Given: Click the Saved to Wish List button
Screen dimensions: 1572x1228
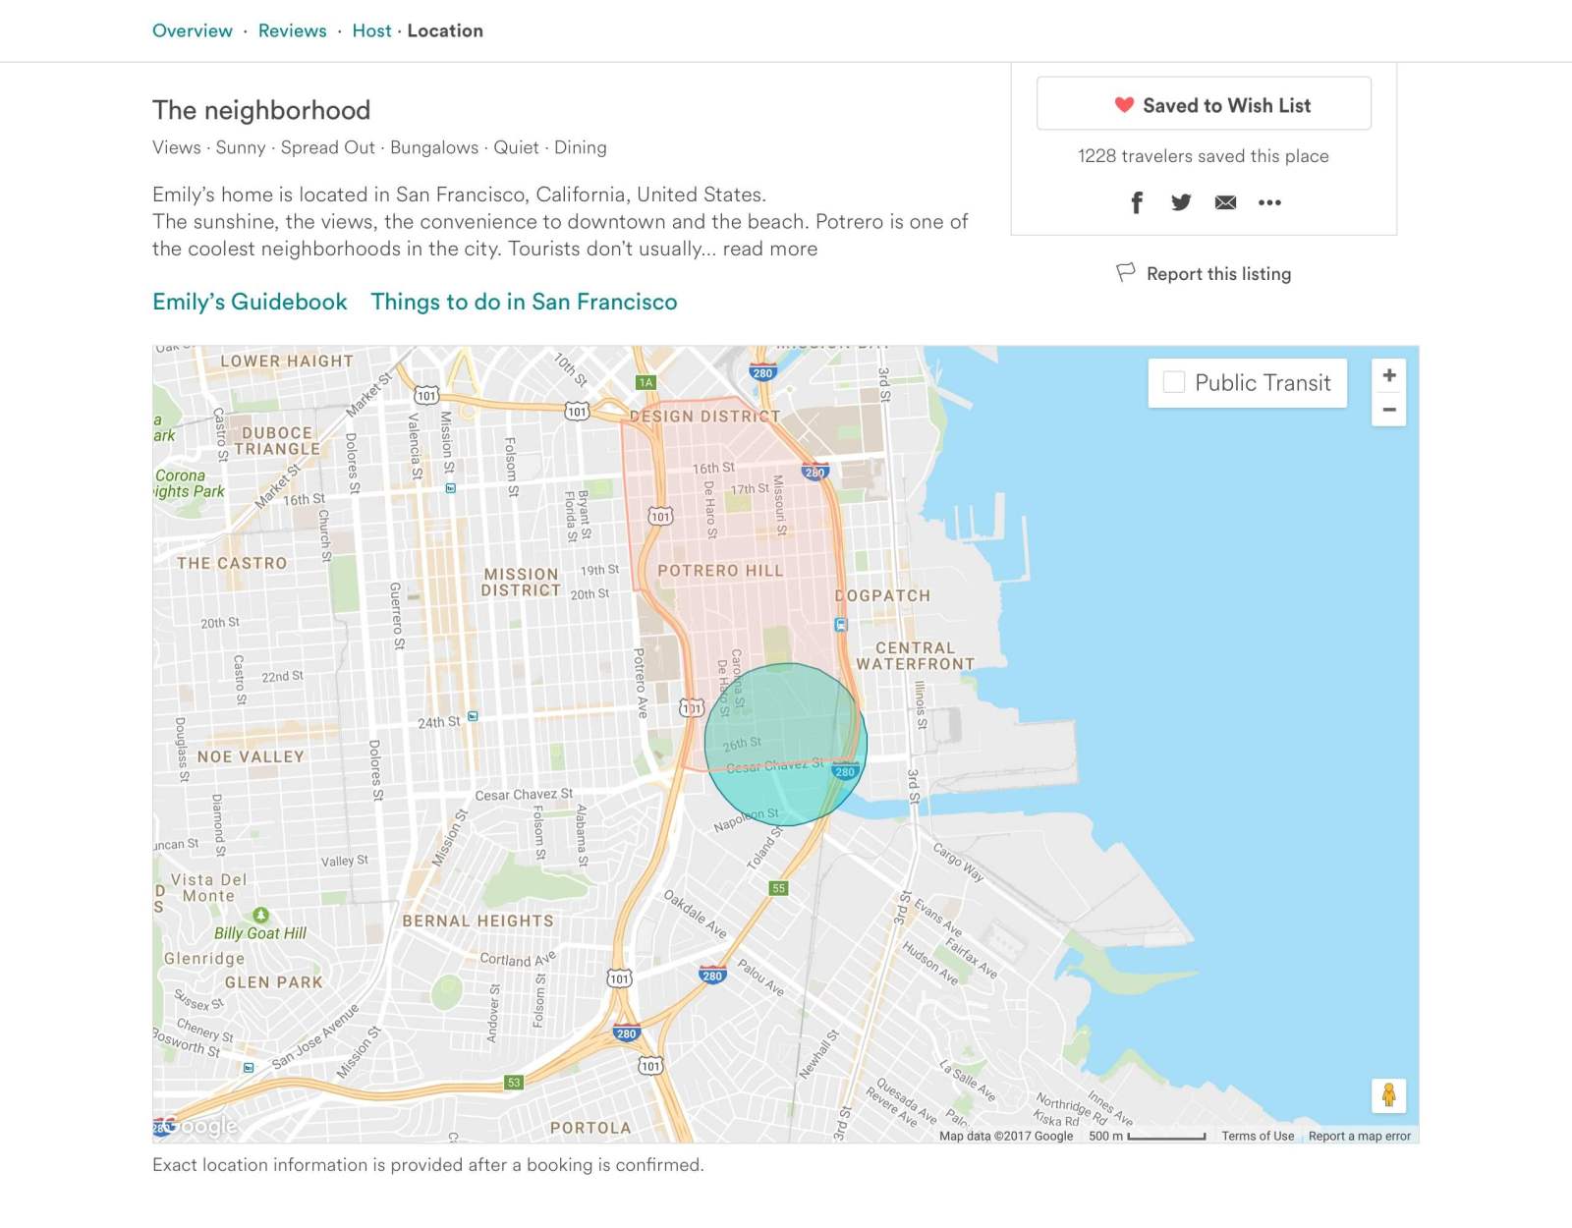Looking at the screenshot, I should (x=1203, y=103).
